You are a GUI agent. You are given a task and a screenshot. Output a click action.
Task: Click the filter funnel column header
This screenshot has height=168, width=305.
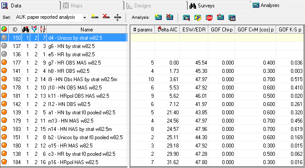(34, 30)
